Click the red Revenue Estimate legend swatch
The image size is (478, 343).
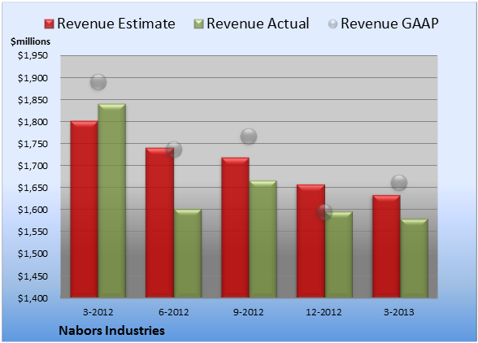(x=49, y=24)
